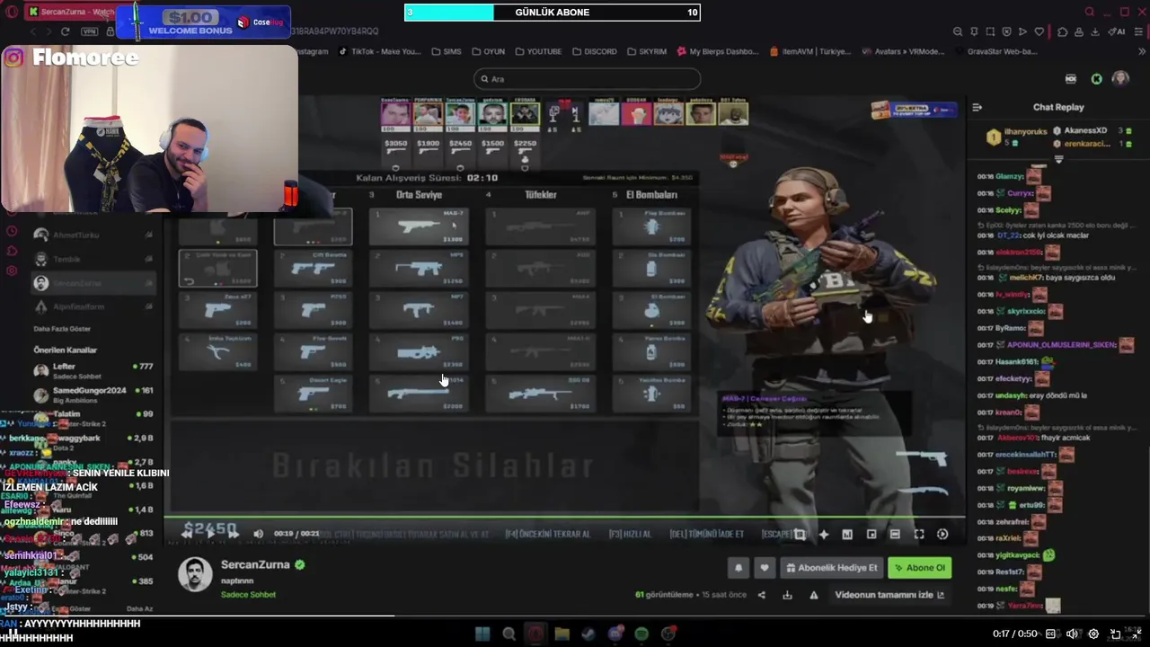1150x647 pixels.
Task: Open File Explorer from the taskbar
Action: pos(562,634)
